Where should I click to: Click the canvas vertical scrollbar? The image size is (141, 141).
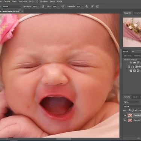121,59
